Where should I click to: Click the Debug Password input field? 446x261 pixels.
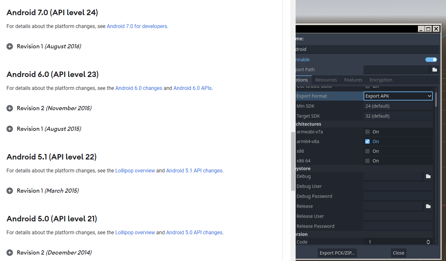398,196
